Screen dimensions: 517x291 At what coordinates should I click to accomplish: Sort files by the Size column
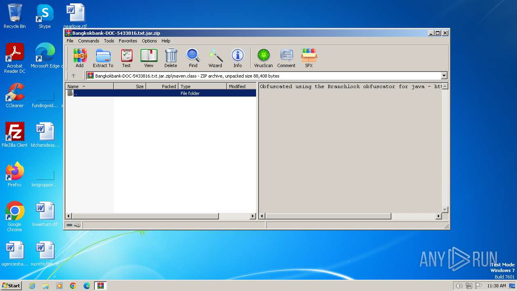(130, 86)
